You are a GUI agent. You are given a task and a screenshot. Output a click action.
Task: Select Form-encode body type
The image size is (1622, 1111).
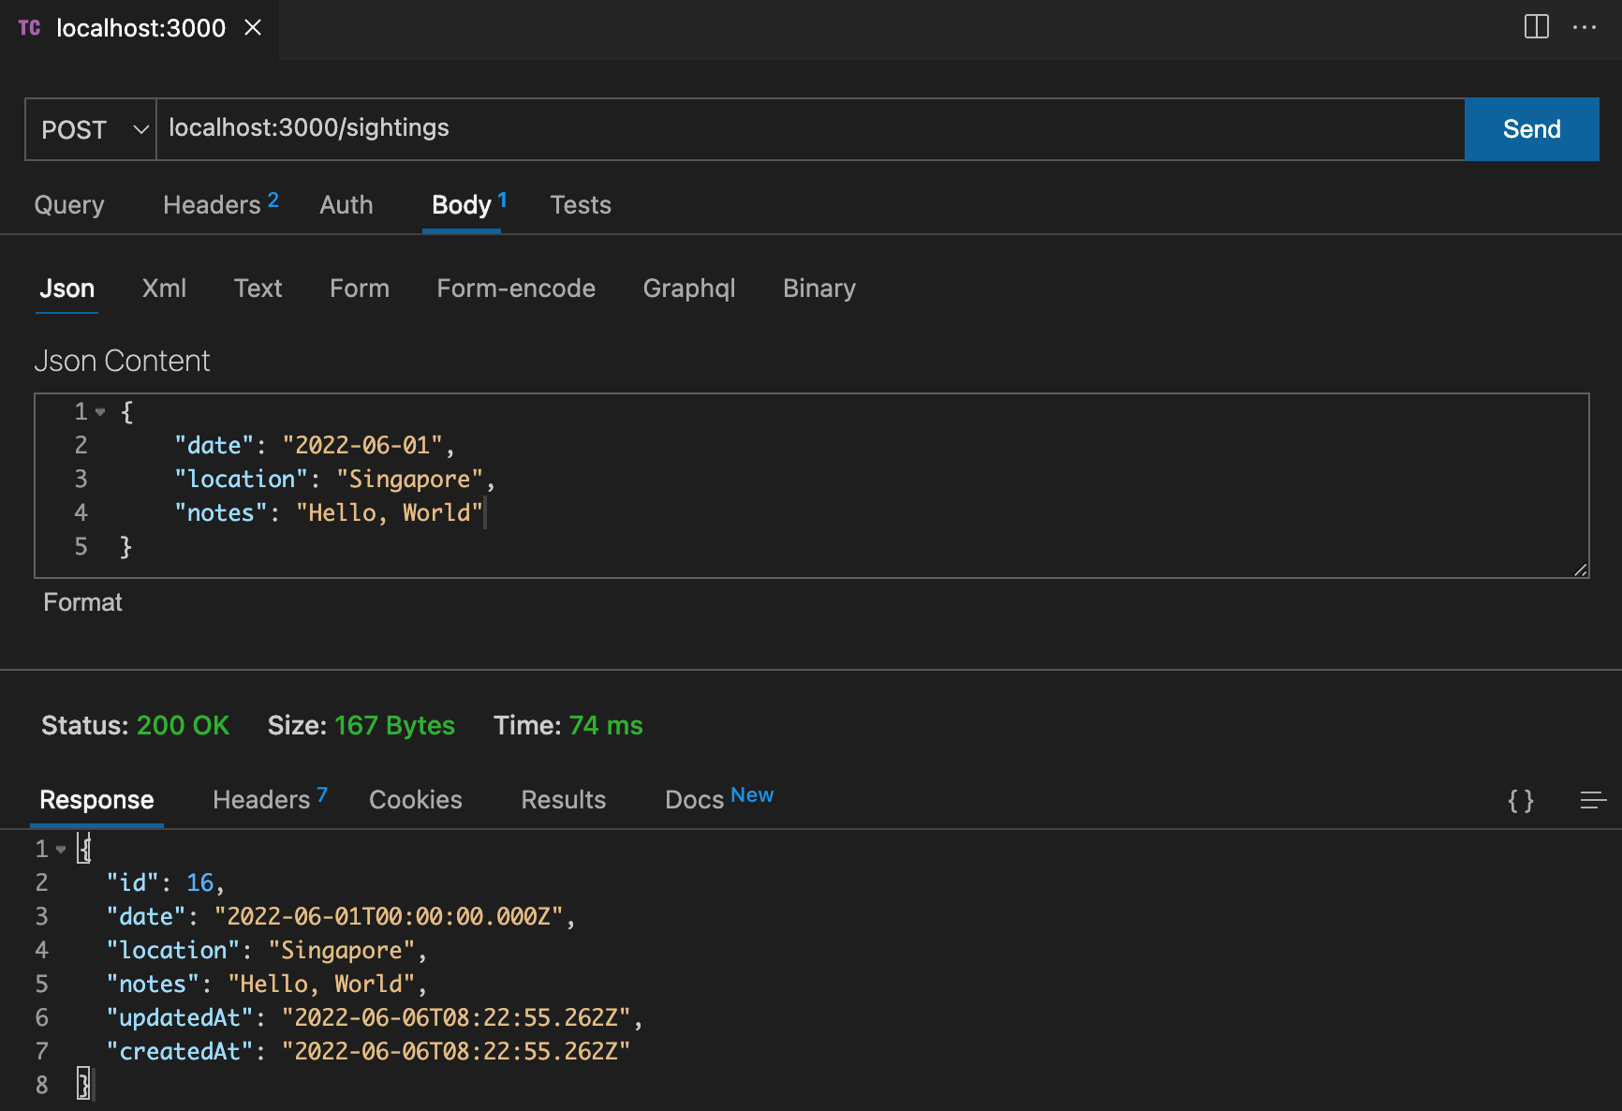[516, 289]
